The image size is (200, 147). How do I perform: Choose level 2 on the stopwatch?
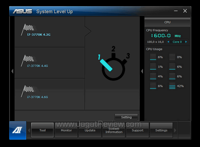click(x=113, y=49)
